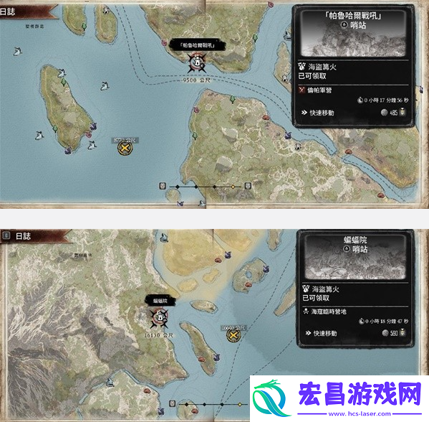Viewport: 429px width, 422px height.
Task: Click the black 「帕魯哈爾戰吼」 map label
Action: (198, 45)
